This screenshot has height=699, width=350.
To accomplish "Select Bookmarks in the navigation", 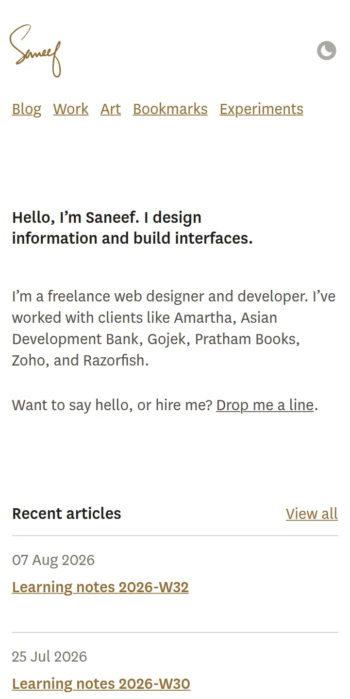I will (x=170, y=109).
